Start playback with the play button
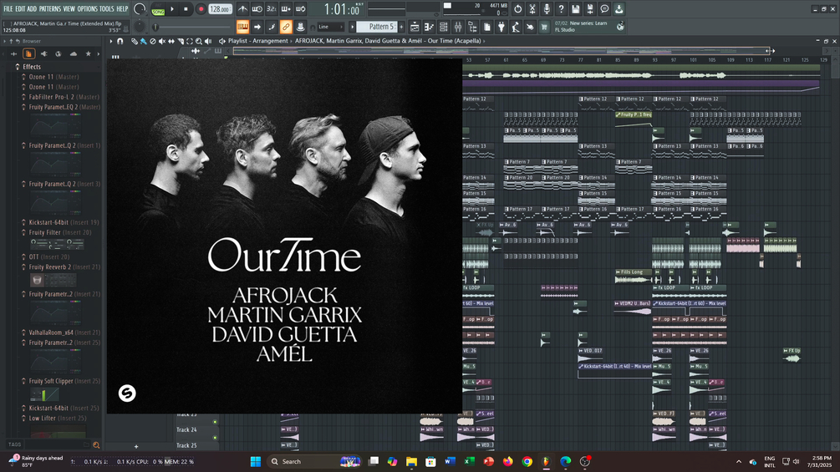This screenshot has width=840, height=472. (172, 9)
